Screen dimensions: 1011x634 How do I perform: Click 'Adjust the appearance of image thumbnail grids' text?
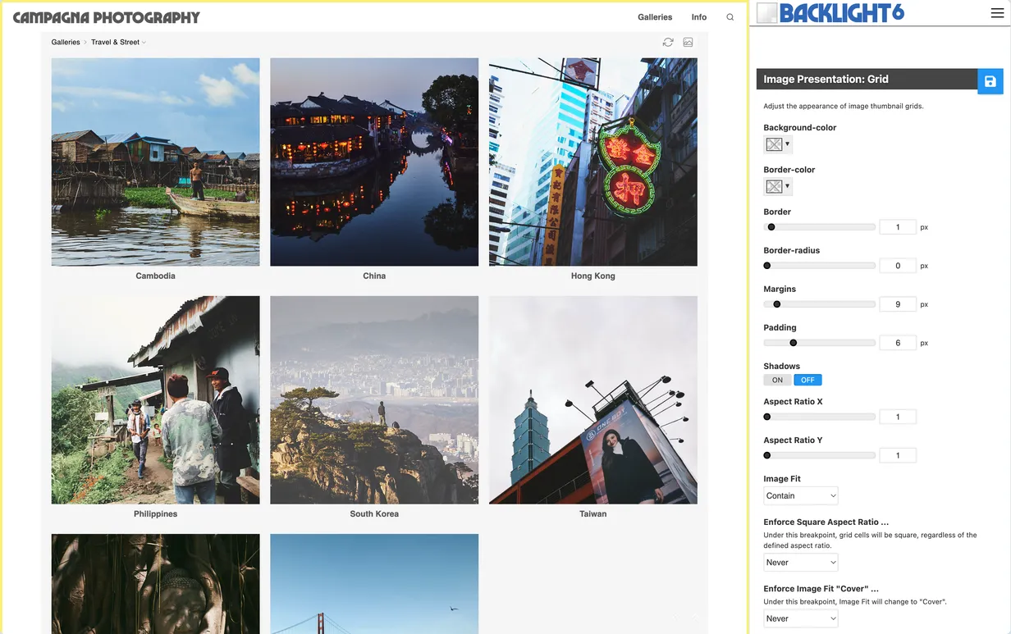[x=844, y=106]
